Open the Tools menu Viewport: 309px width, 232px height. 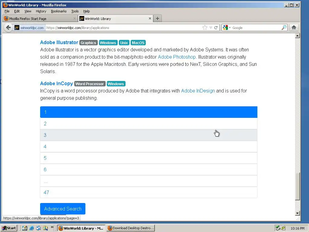point(75,11)
